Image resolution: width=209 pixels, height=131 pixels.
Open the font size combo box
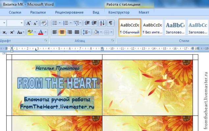(x=15, y=23)
